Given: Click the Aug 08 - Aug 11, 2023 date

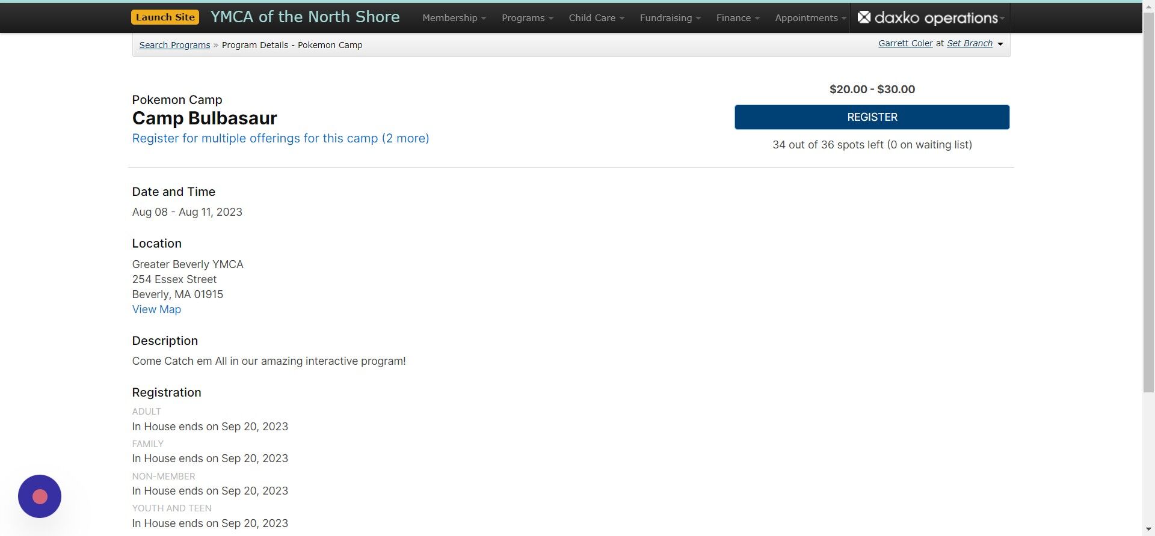Looking at the screenshot, I should (x=187, y=212).
